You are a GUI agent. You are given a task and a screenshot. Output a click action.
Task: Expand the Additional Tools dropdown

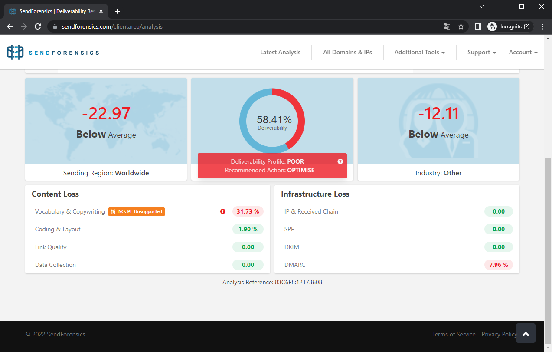tap(419, 52)
